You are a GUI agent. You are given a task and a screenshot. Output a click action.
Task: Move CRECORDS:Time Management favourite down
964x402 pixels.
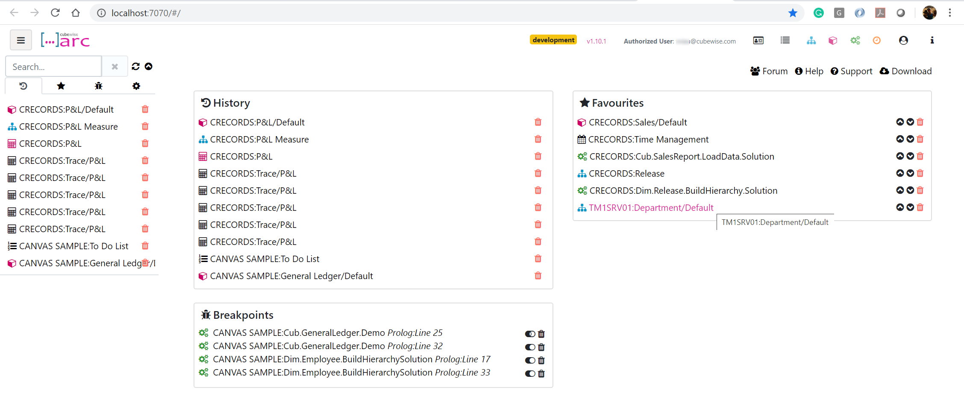[x=910, y=139]
